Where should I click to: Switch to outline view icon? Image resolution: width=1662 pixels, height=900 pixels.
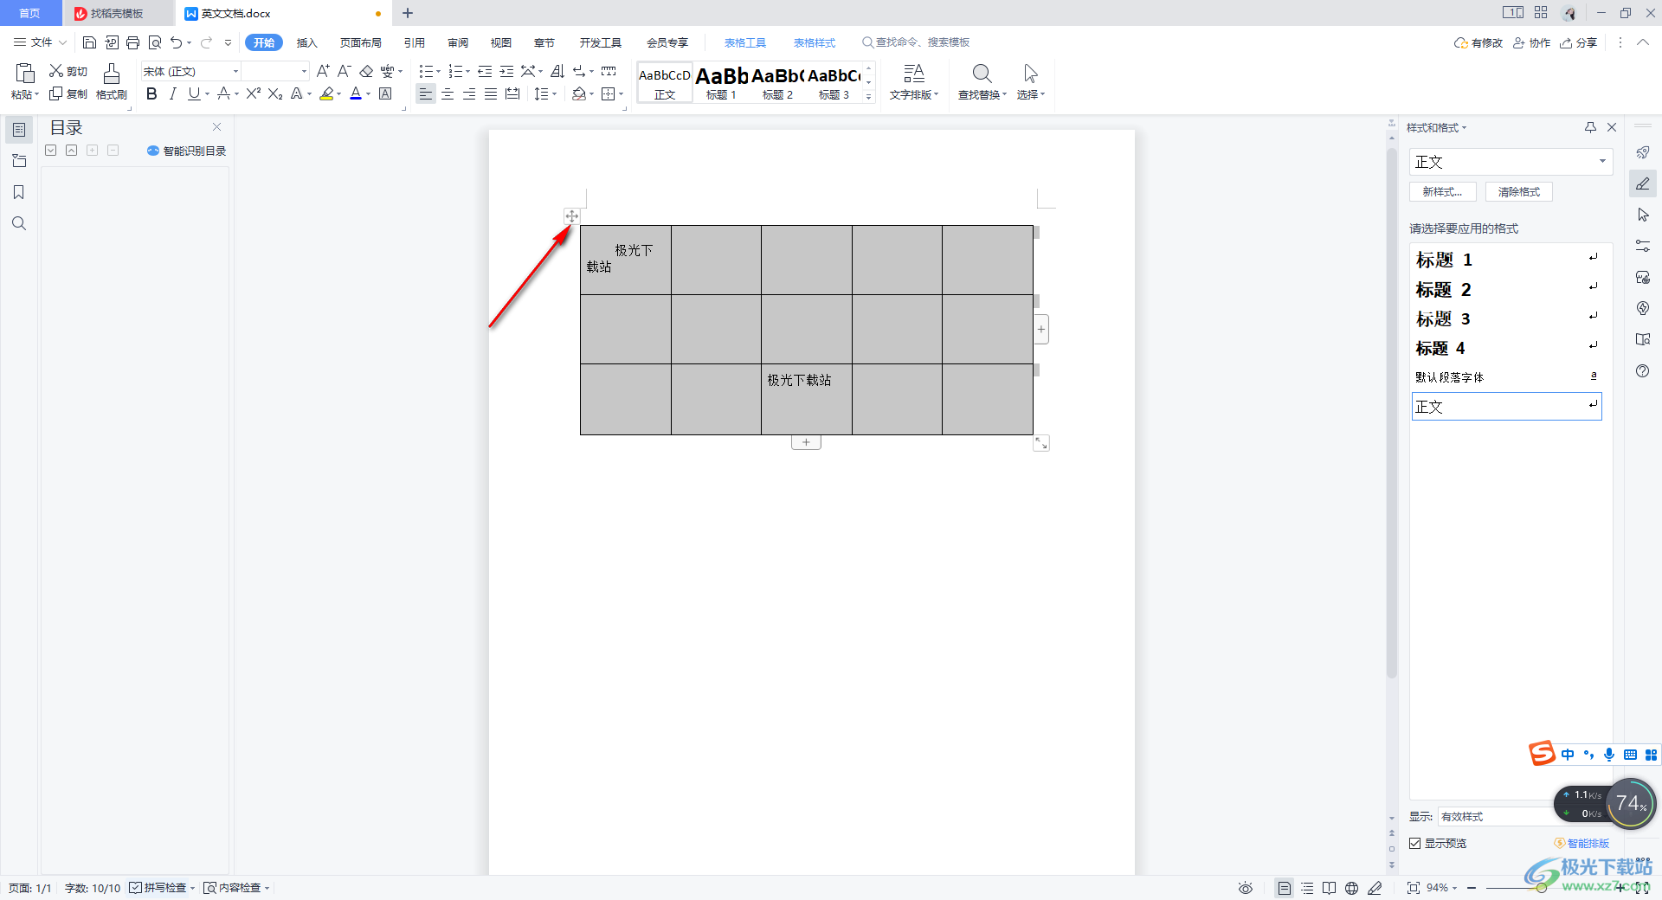(1307, 888)
